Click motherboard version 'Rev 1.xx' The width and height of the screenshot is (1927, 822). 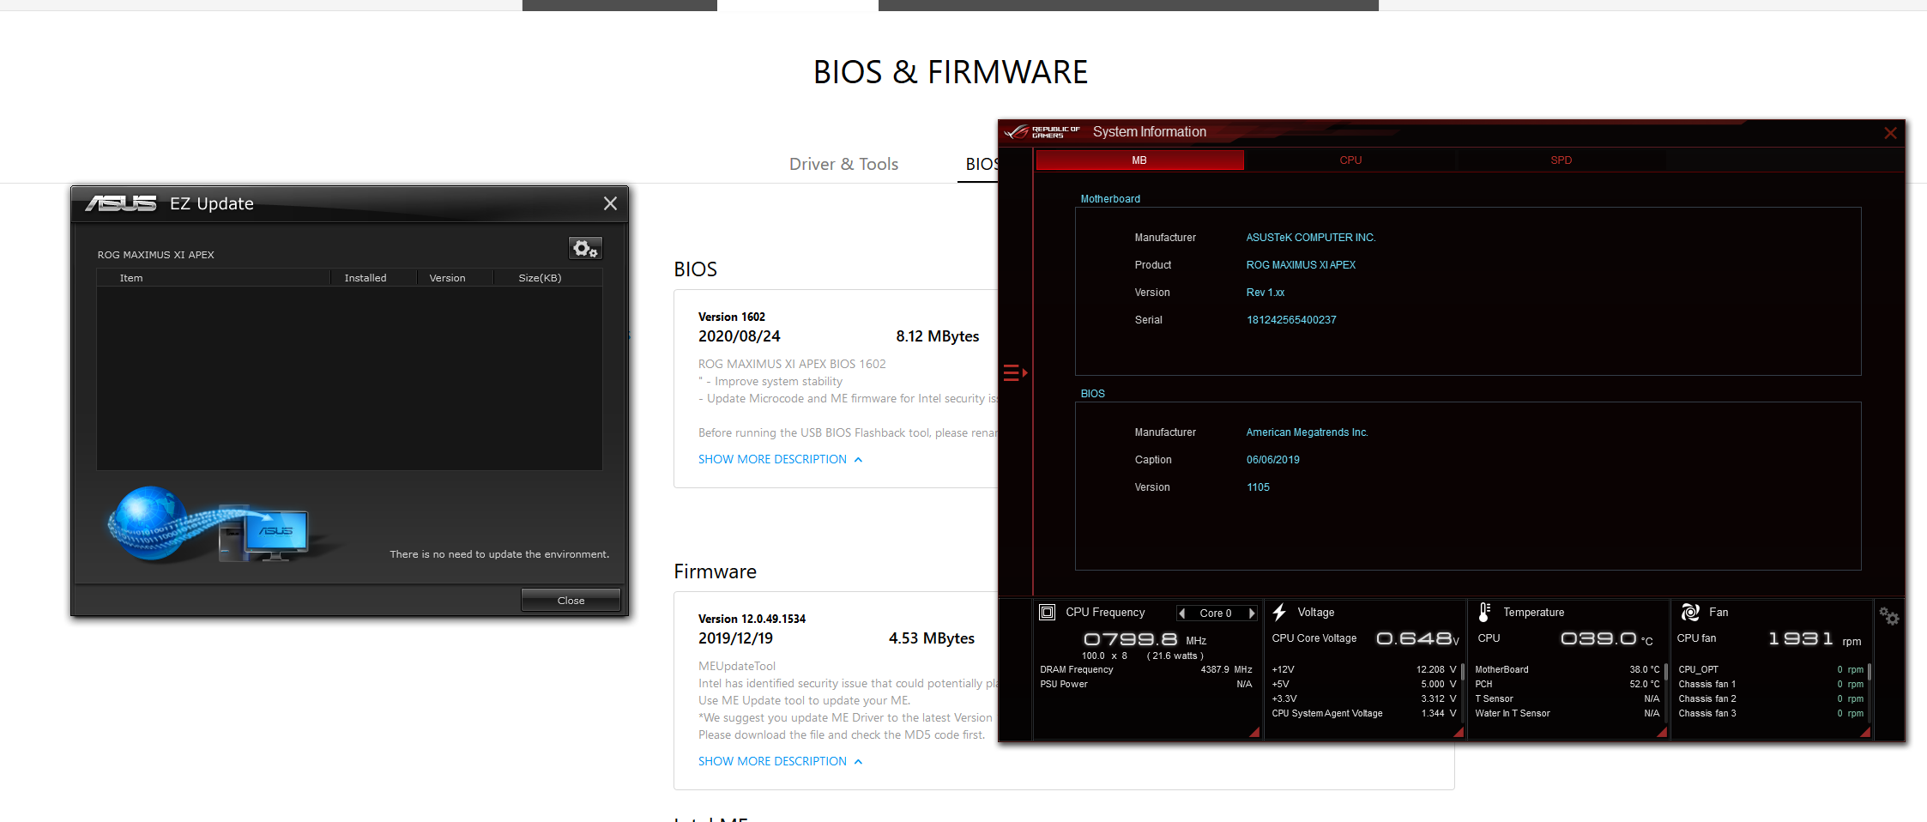(1266, 293)
